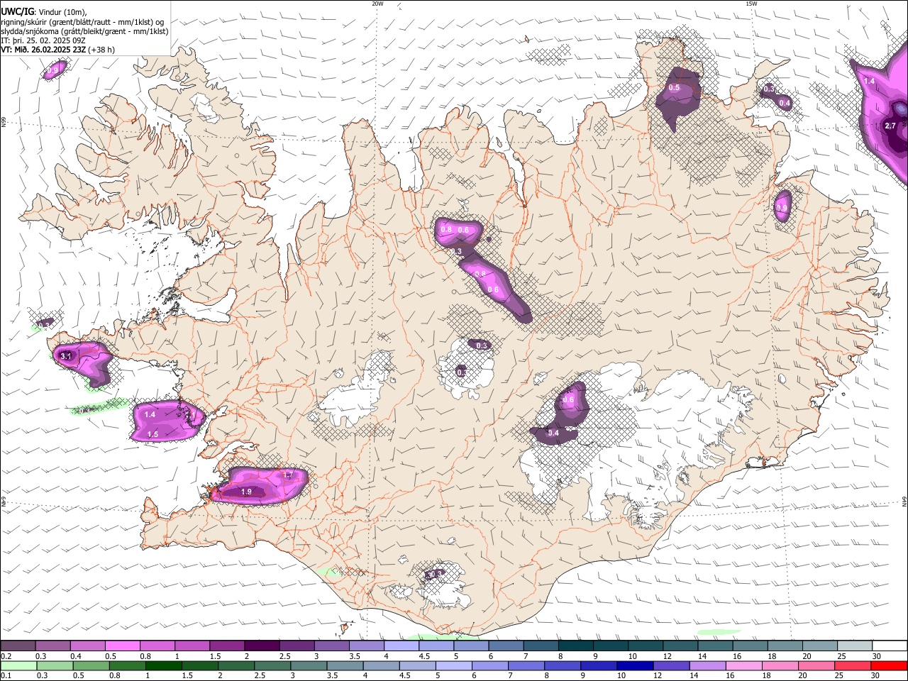Select the bright red swatch after 30 in lower legend
This screenshot has height=681, width=908.
point(888,665)
